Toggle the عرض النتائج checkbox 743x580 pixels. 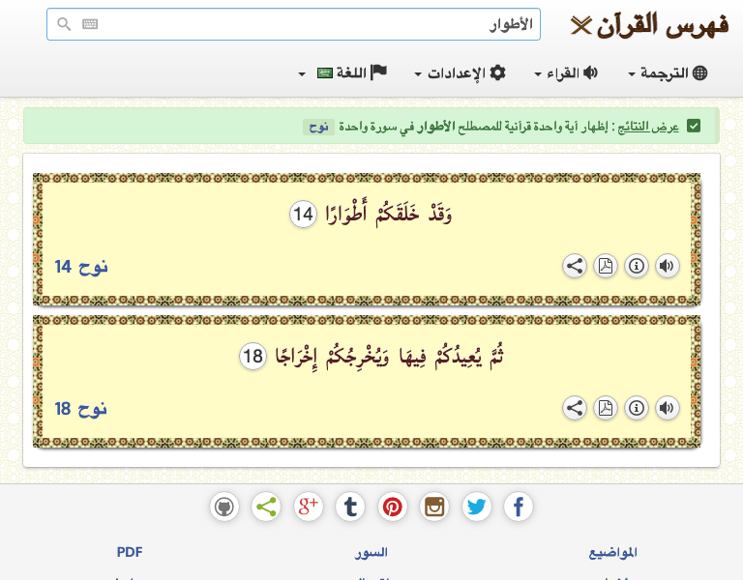[x=694, y=127]
